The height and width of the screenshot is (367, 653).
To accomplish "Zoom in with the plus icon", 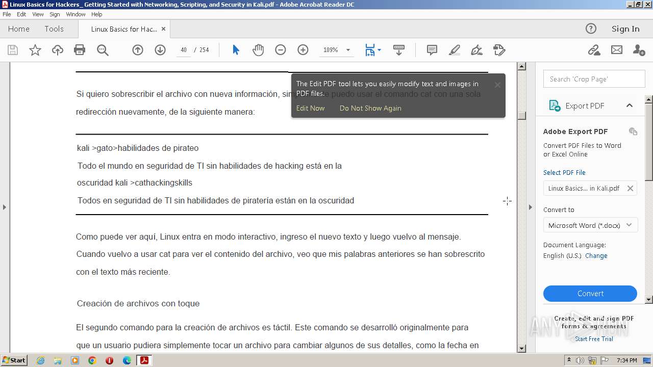I will coord(303,50).
